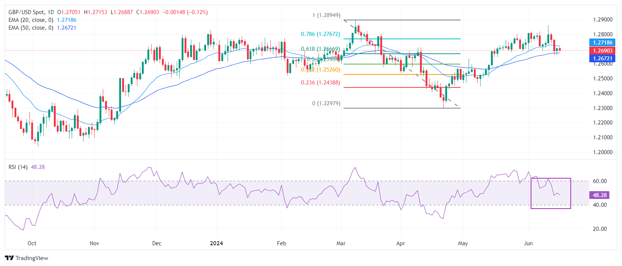Image resolution: width=622 pixels, height=266 pixels.
Task: Select the 0.786 (1.27672) Fibonacci level label
Action: click(320, 34)
